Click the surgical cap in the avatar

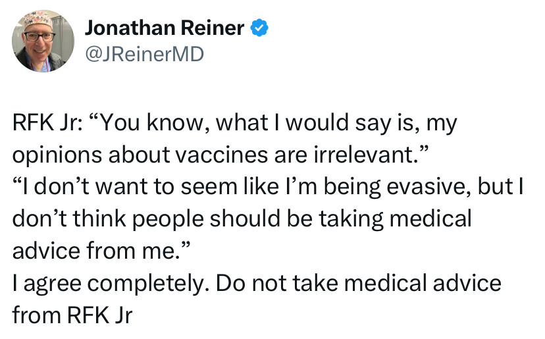tap(36, 20)
